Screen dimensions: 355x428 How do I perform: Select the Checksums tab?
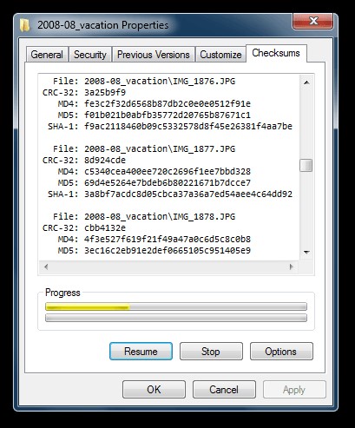[276, 53]
